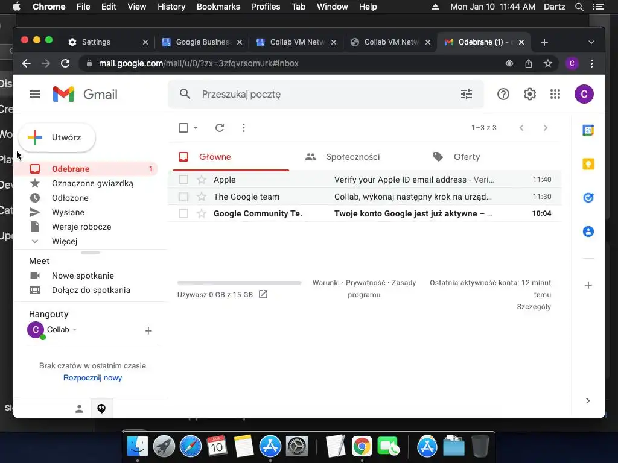Reload the page in Chrome
Viewport: 618px width, 463px height.
click(65, 63)
